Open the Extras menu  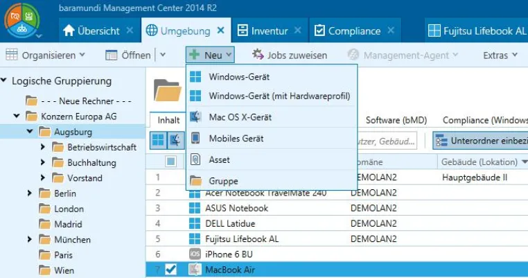pos(500,55)
